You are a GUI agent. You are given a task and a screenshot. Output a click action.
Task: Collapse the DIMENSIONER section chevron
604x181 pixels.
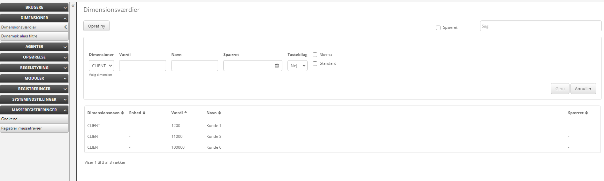click(65, 18)
